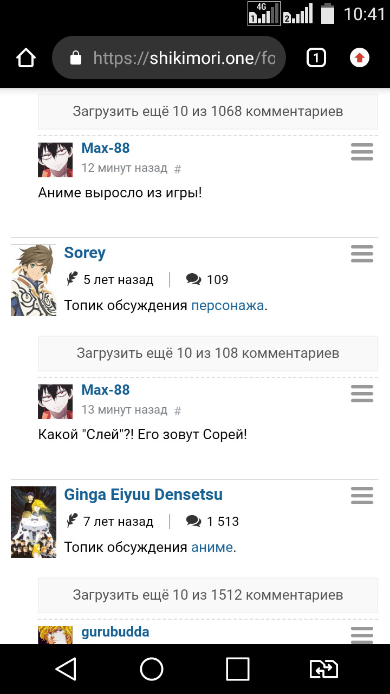Viewport: 390px width, 694px height.
Task: Open the Sorey topic title link
Action: tap(84, 253)
